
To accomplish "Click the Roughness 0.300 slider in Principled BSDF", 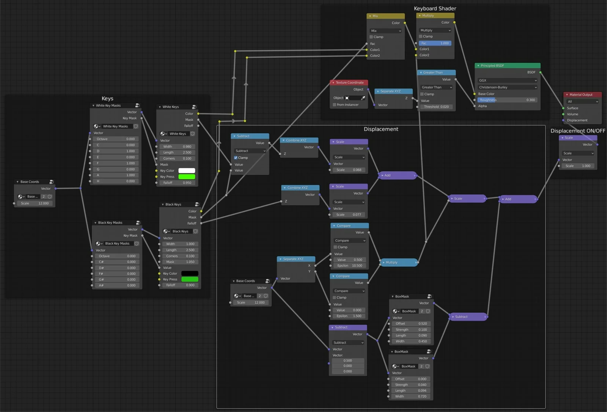I will tap(507, 100).
